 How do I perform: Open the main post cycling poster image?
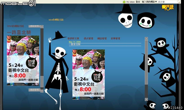point(89,74)
